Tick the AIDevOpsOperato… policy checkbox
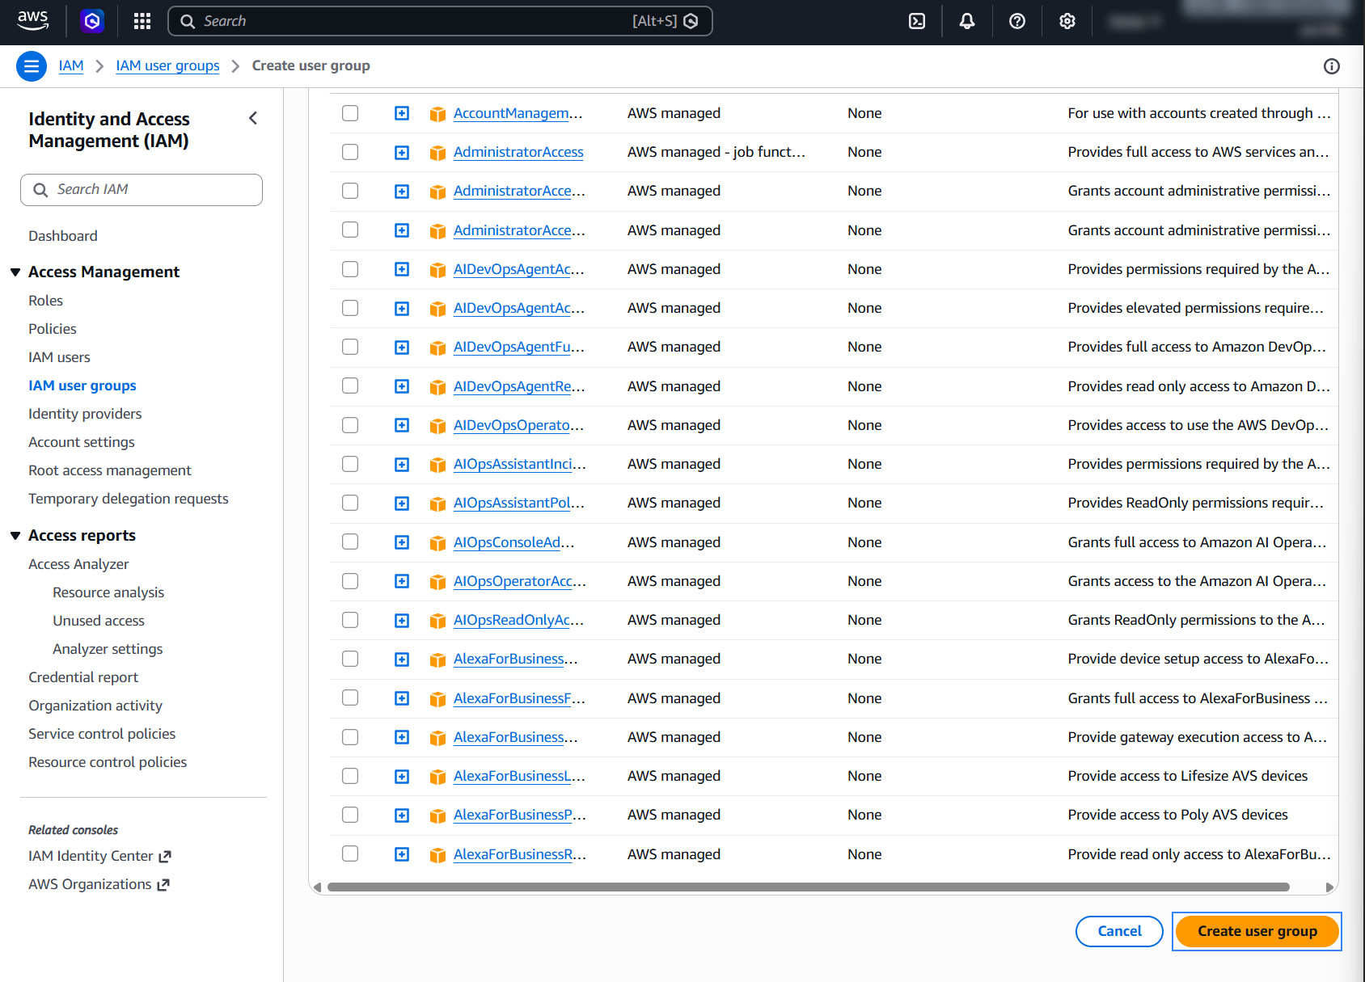The height and width of the screenshot is (982, 1365). [350, 425]
